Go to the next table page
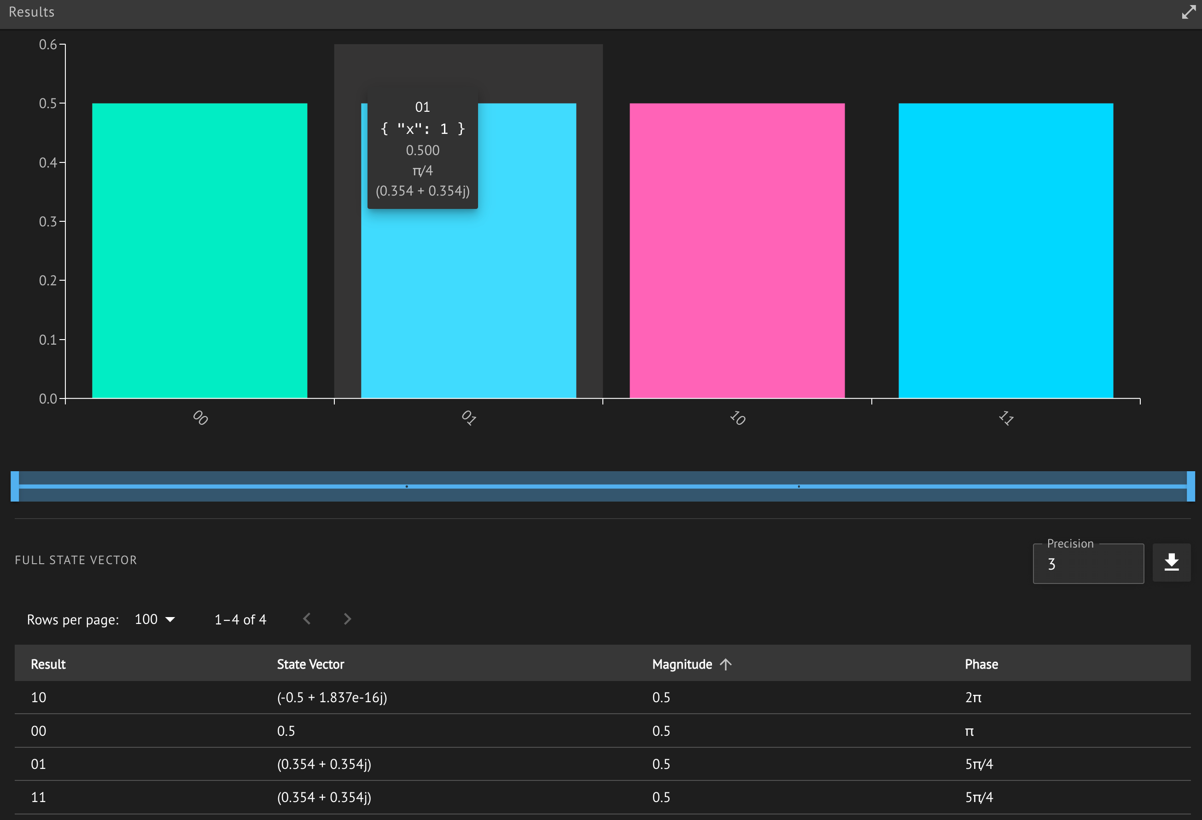Image resolution: width=1202 pixels, height=820 pixels. click(347, 619)
